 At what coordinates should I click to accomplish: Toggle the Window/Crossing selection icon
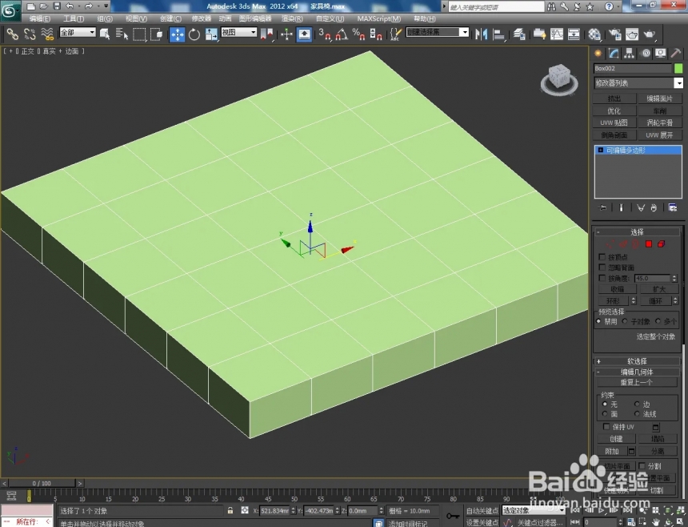click(x=156, y=34)
